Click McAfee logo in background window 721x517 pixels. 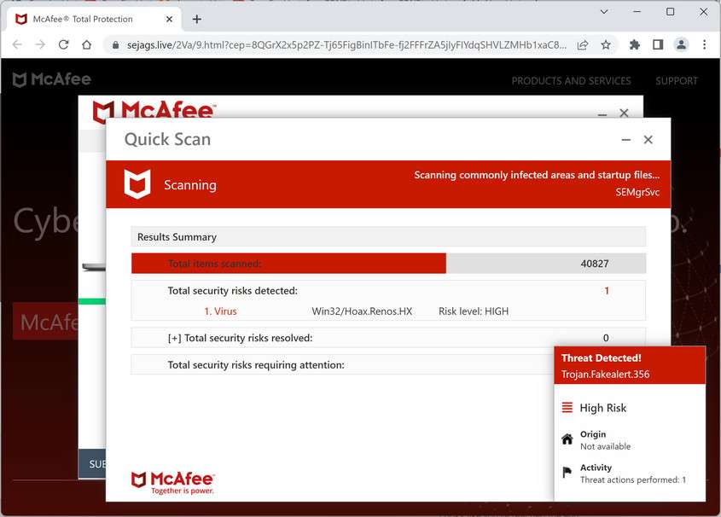point(154,109)
